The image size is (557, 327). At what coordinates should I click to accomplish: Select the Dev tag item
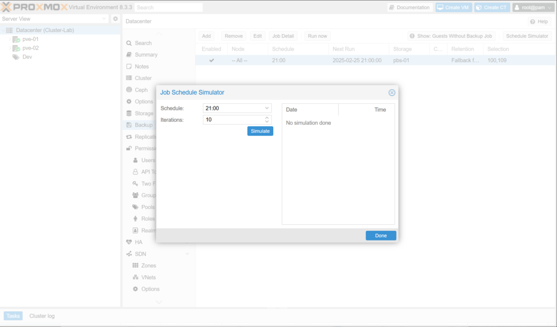[27, 57]
